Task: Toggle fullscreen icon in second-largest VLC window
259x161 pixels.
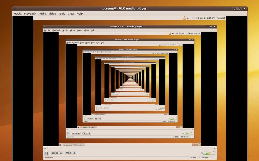Action: [x=67, y=153]
